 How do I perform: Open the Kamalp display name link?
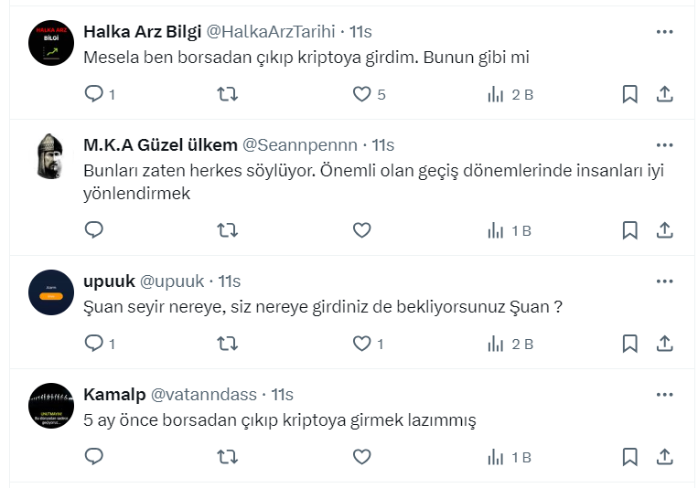113,395
